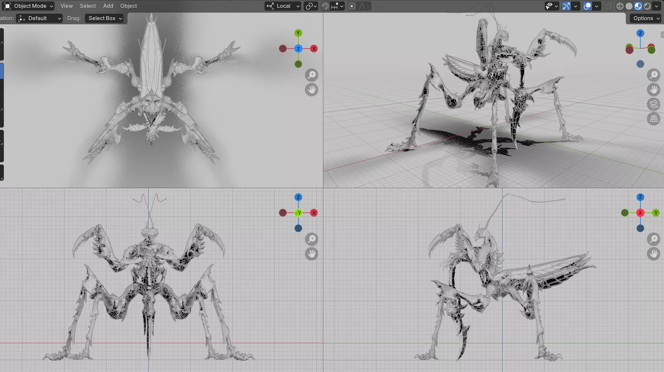The height and width of the screenshot is (372, 664).
Task: Expand the Local transform orientation dropdown
Action: (283, 6)
